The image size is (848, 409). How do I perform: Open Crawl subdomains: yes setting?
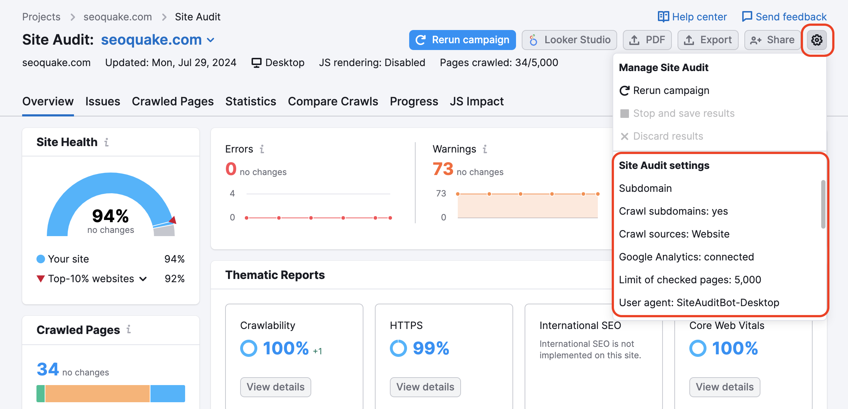(x=673, y=211)
